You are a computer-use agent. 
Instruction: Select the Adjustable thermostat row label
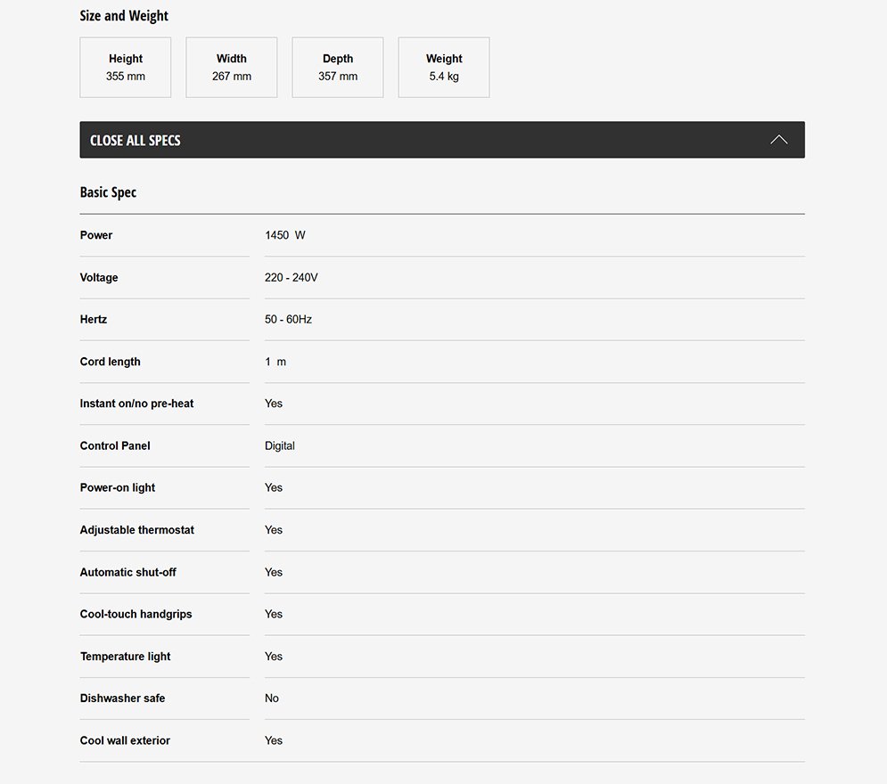tap(137, 530)
